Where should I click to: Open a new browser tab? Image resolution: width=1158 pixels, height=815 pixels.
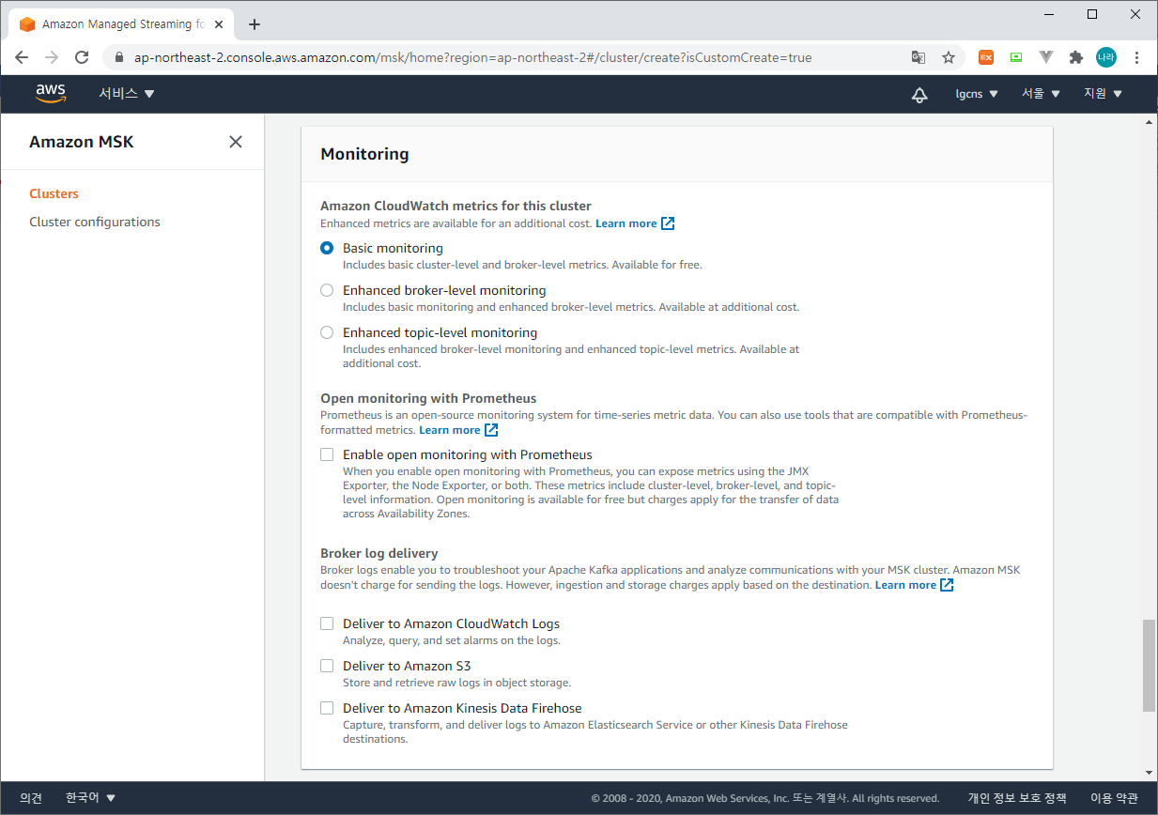tap(255, 24)
